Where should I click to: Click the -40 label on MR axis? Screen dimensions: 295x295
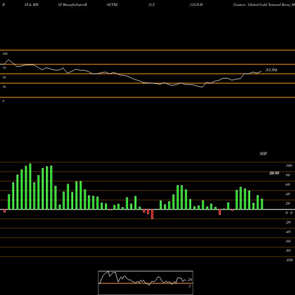288,232
